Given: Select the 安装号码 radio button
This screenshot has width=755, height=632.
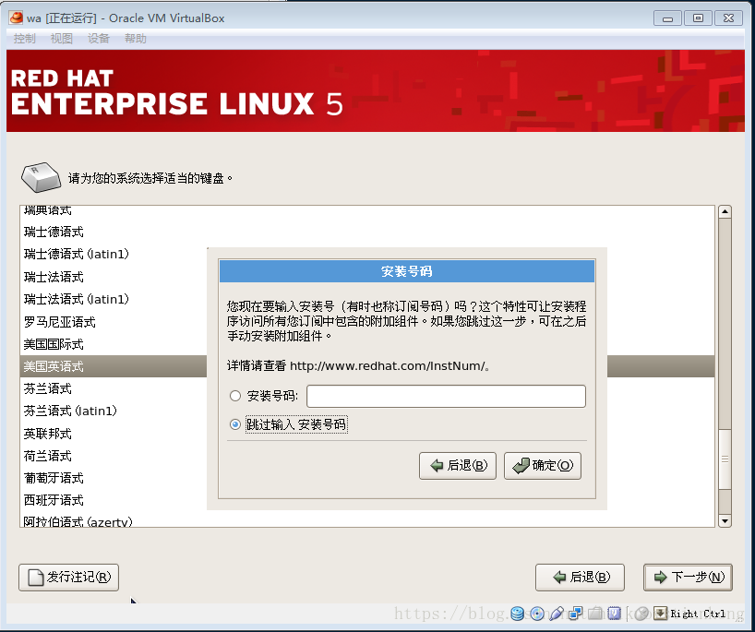Looking at the screenshot, I should 235,396.
